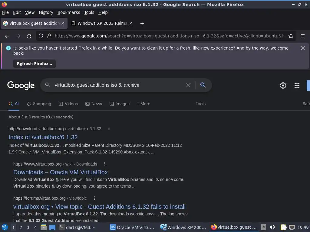Select the All results tab

[14, 104]
